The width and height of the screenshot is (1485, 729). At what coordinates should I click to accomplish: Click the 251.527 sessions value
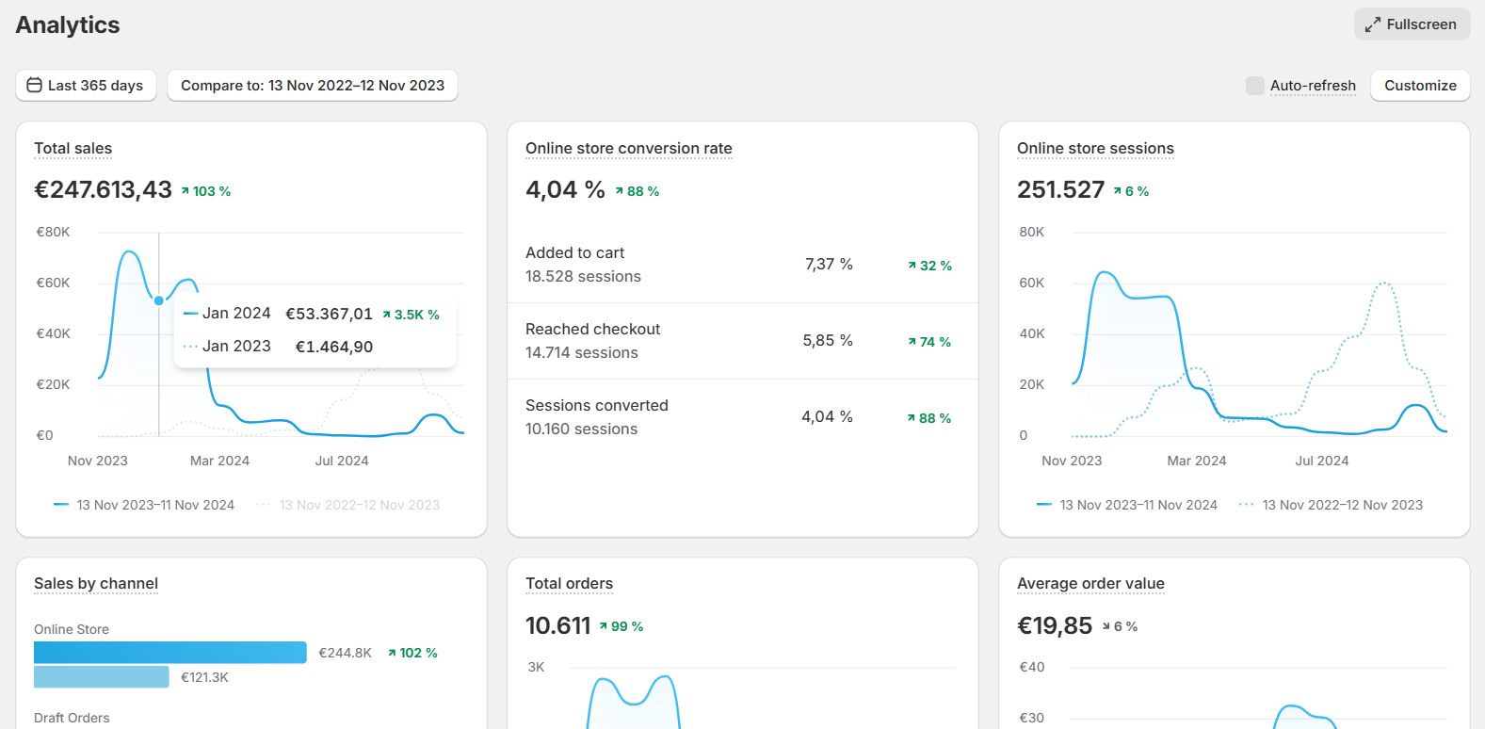[1060, 189]
